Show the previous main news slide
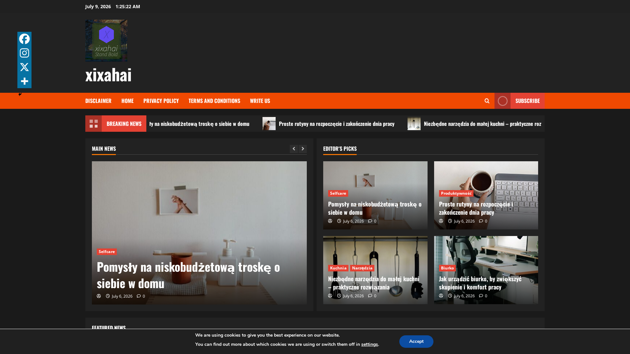 pos(294,149)
